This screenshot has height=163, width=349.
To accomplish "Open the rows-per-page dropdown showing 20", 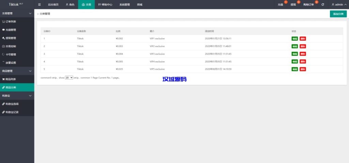I will tap(69, 78).
